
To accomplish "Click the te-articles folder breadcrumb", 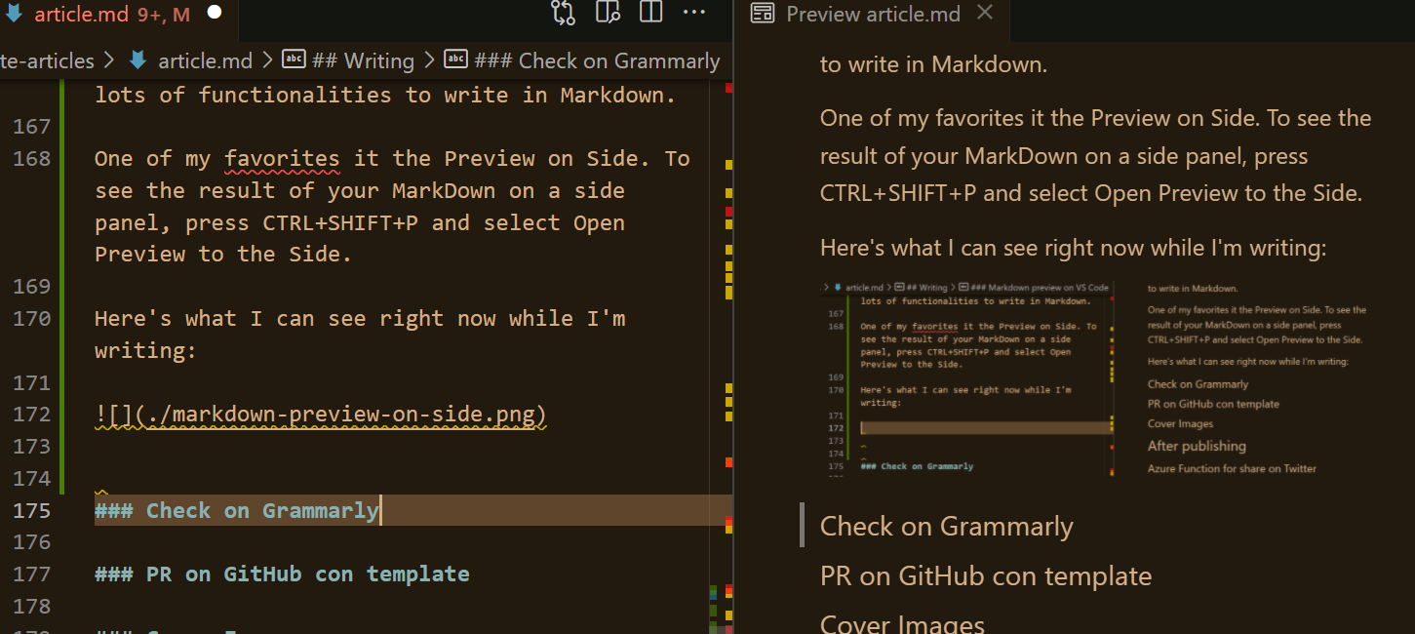I will pyautogui.click(x=47, y=60).
